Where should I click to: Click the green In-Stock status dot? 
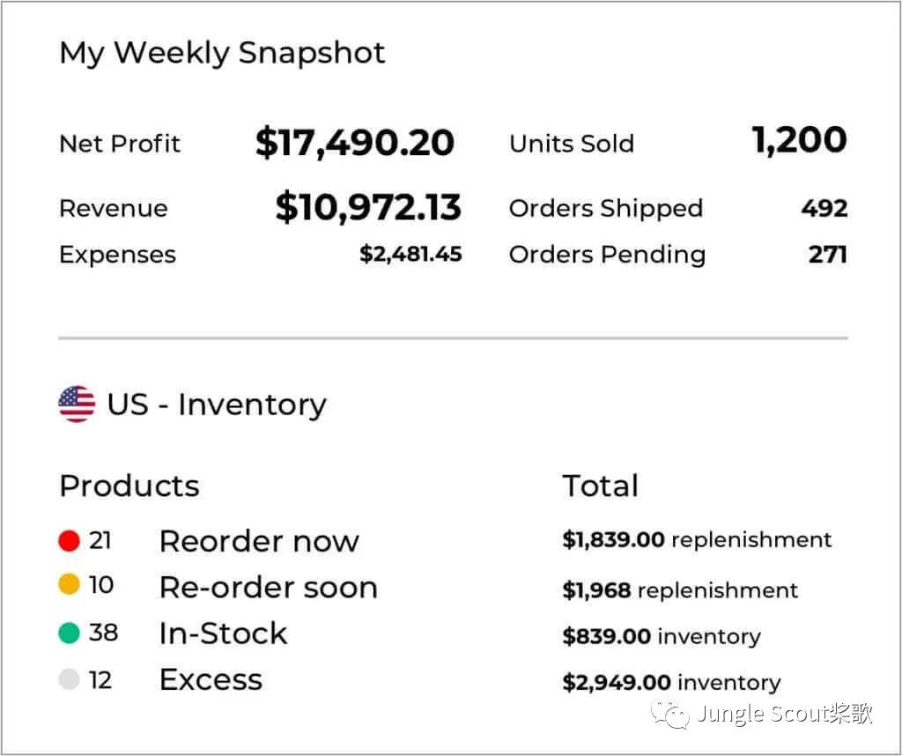pyautogui.click(x=70, y=633)
